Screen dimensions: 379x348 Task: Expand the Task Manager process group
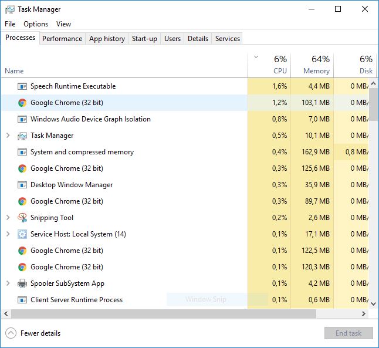click(8, 136)
